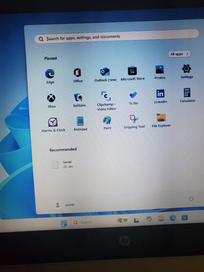Launch Microsoft To Do

tap(133, 98)
